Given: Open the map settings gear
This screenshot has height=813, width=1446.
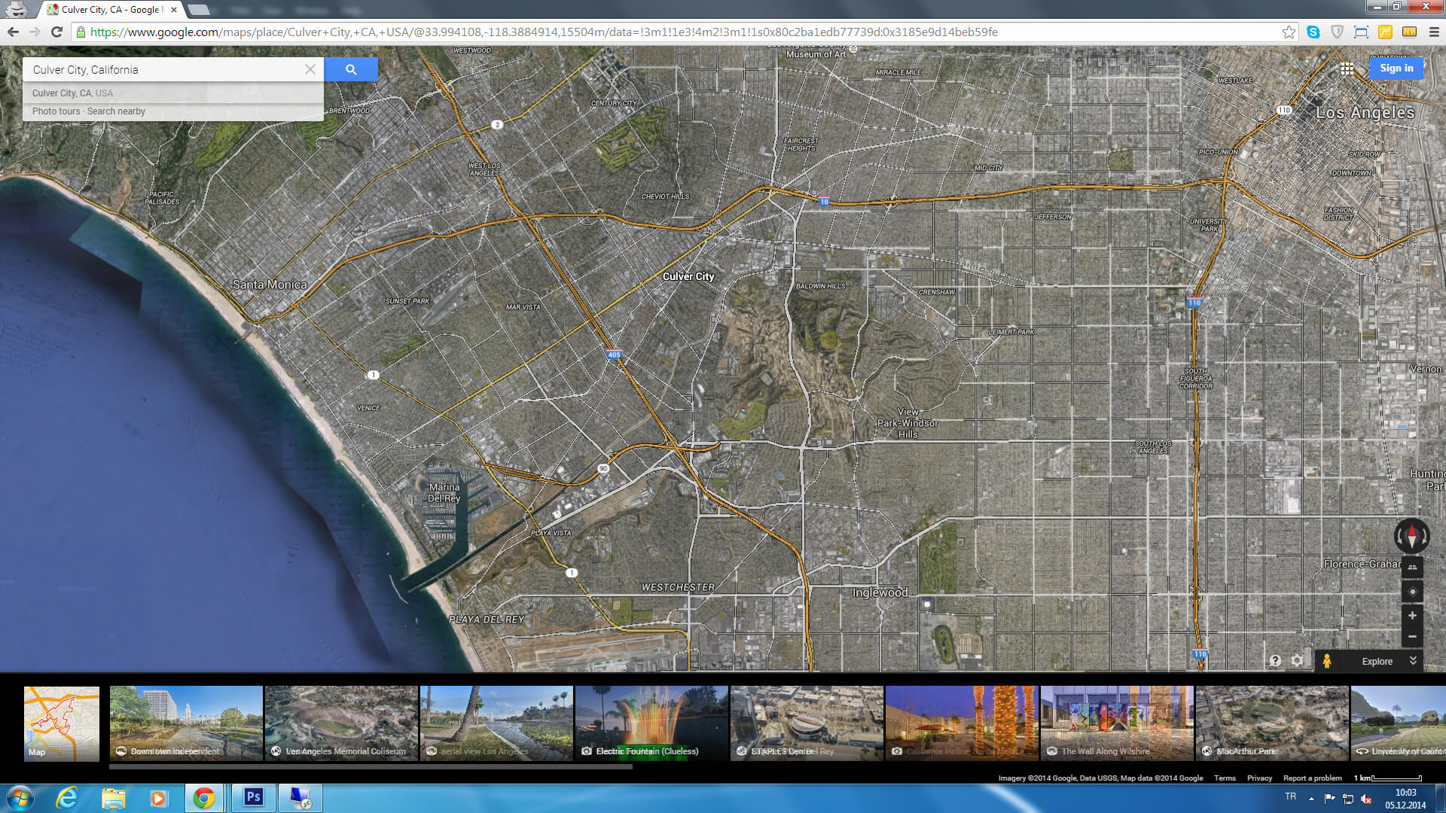Looking at the screenshot, I should point(1297,661).
